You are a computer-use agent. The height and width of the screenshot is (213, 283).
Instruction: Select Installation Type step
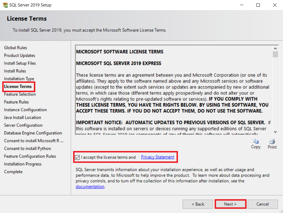pos(19,79)
